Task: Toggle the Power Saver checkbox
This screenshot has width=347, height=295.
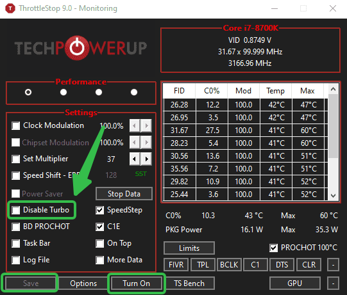Action: [15, 194]
